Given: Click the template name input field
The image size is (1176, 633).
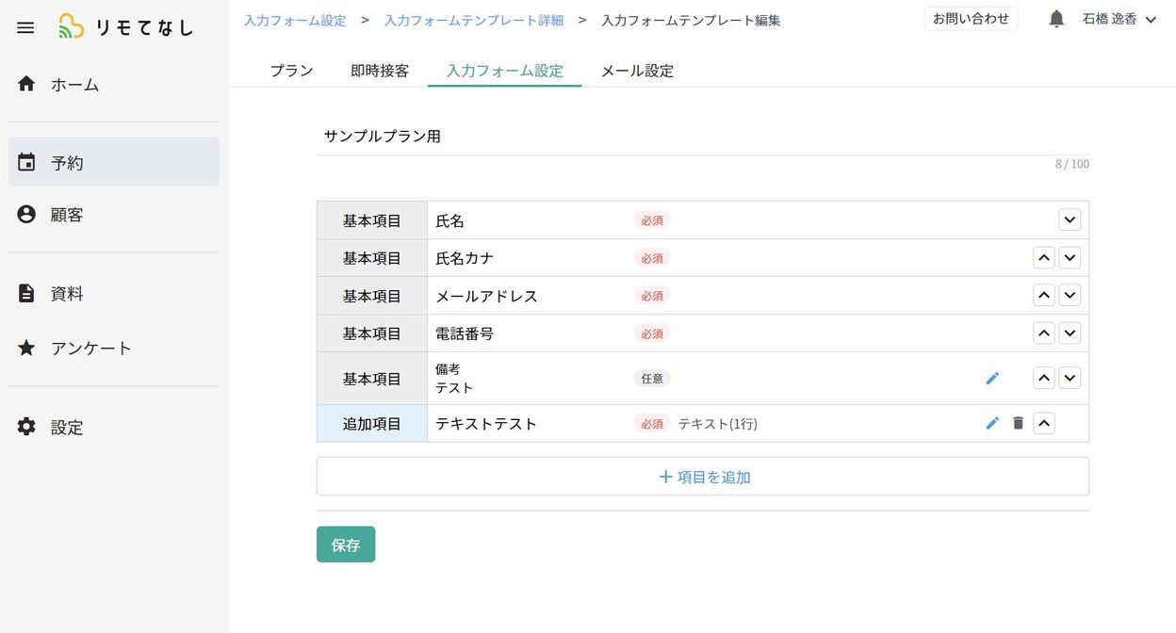Looking at the screenshot, I should coord(702,137).
